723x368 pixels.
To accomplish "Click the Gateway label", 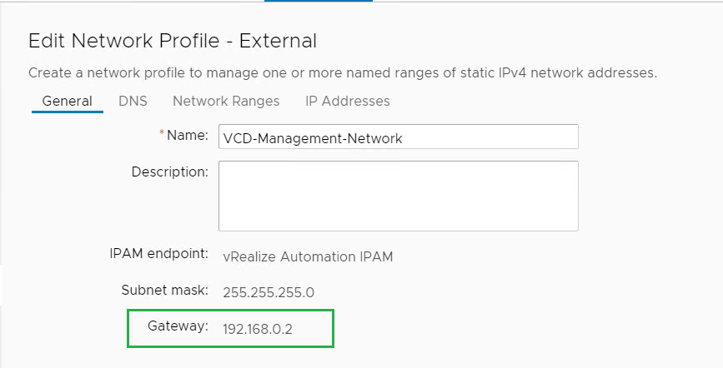I will pyautogui.click(x=178, y=326).
